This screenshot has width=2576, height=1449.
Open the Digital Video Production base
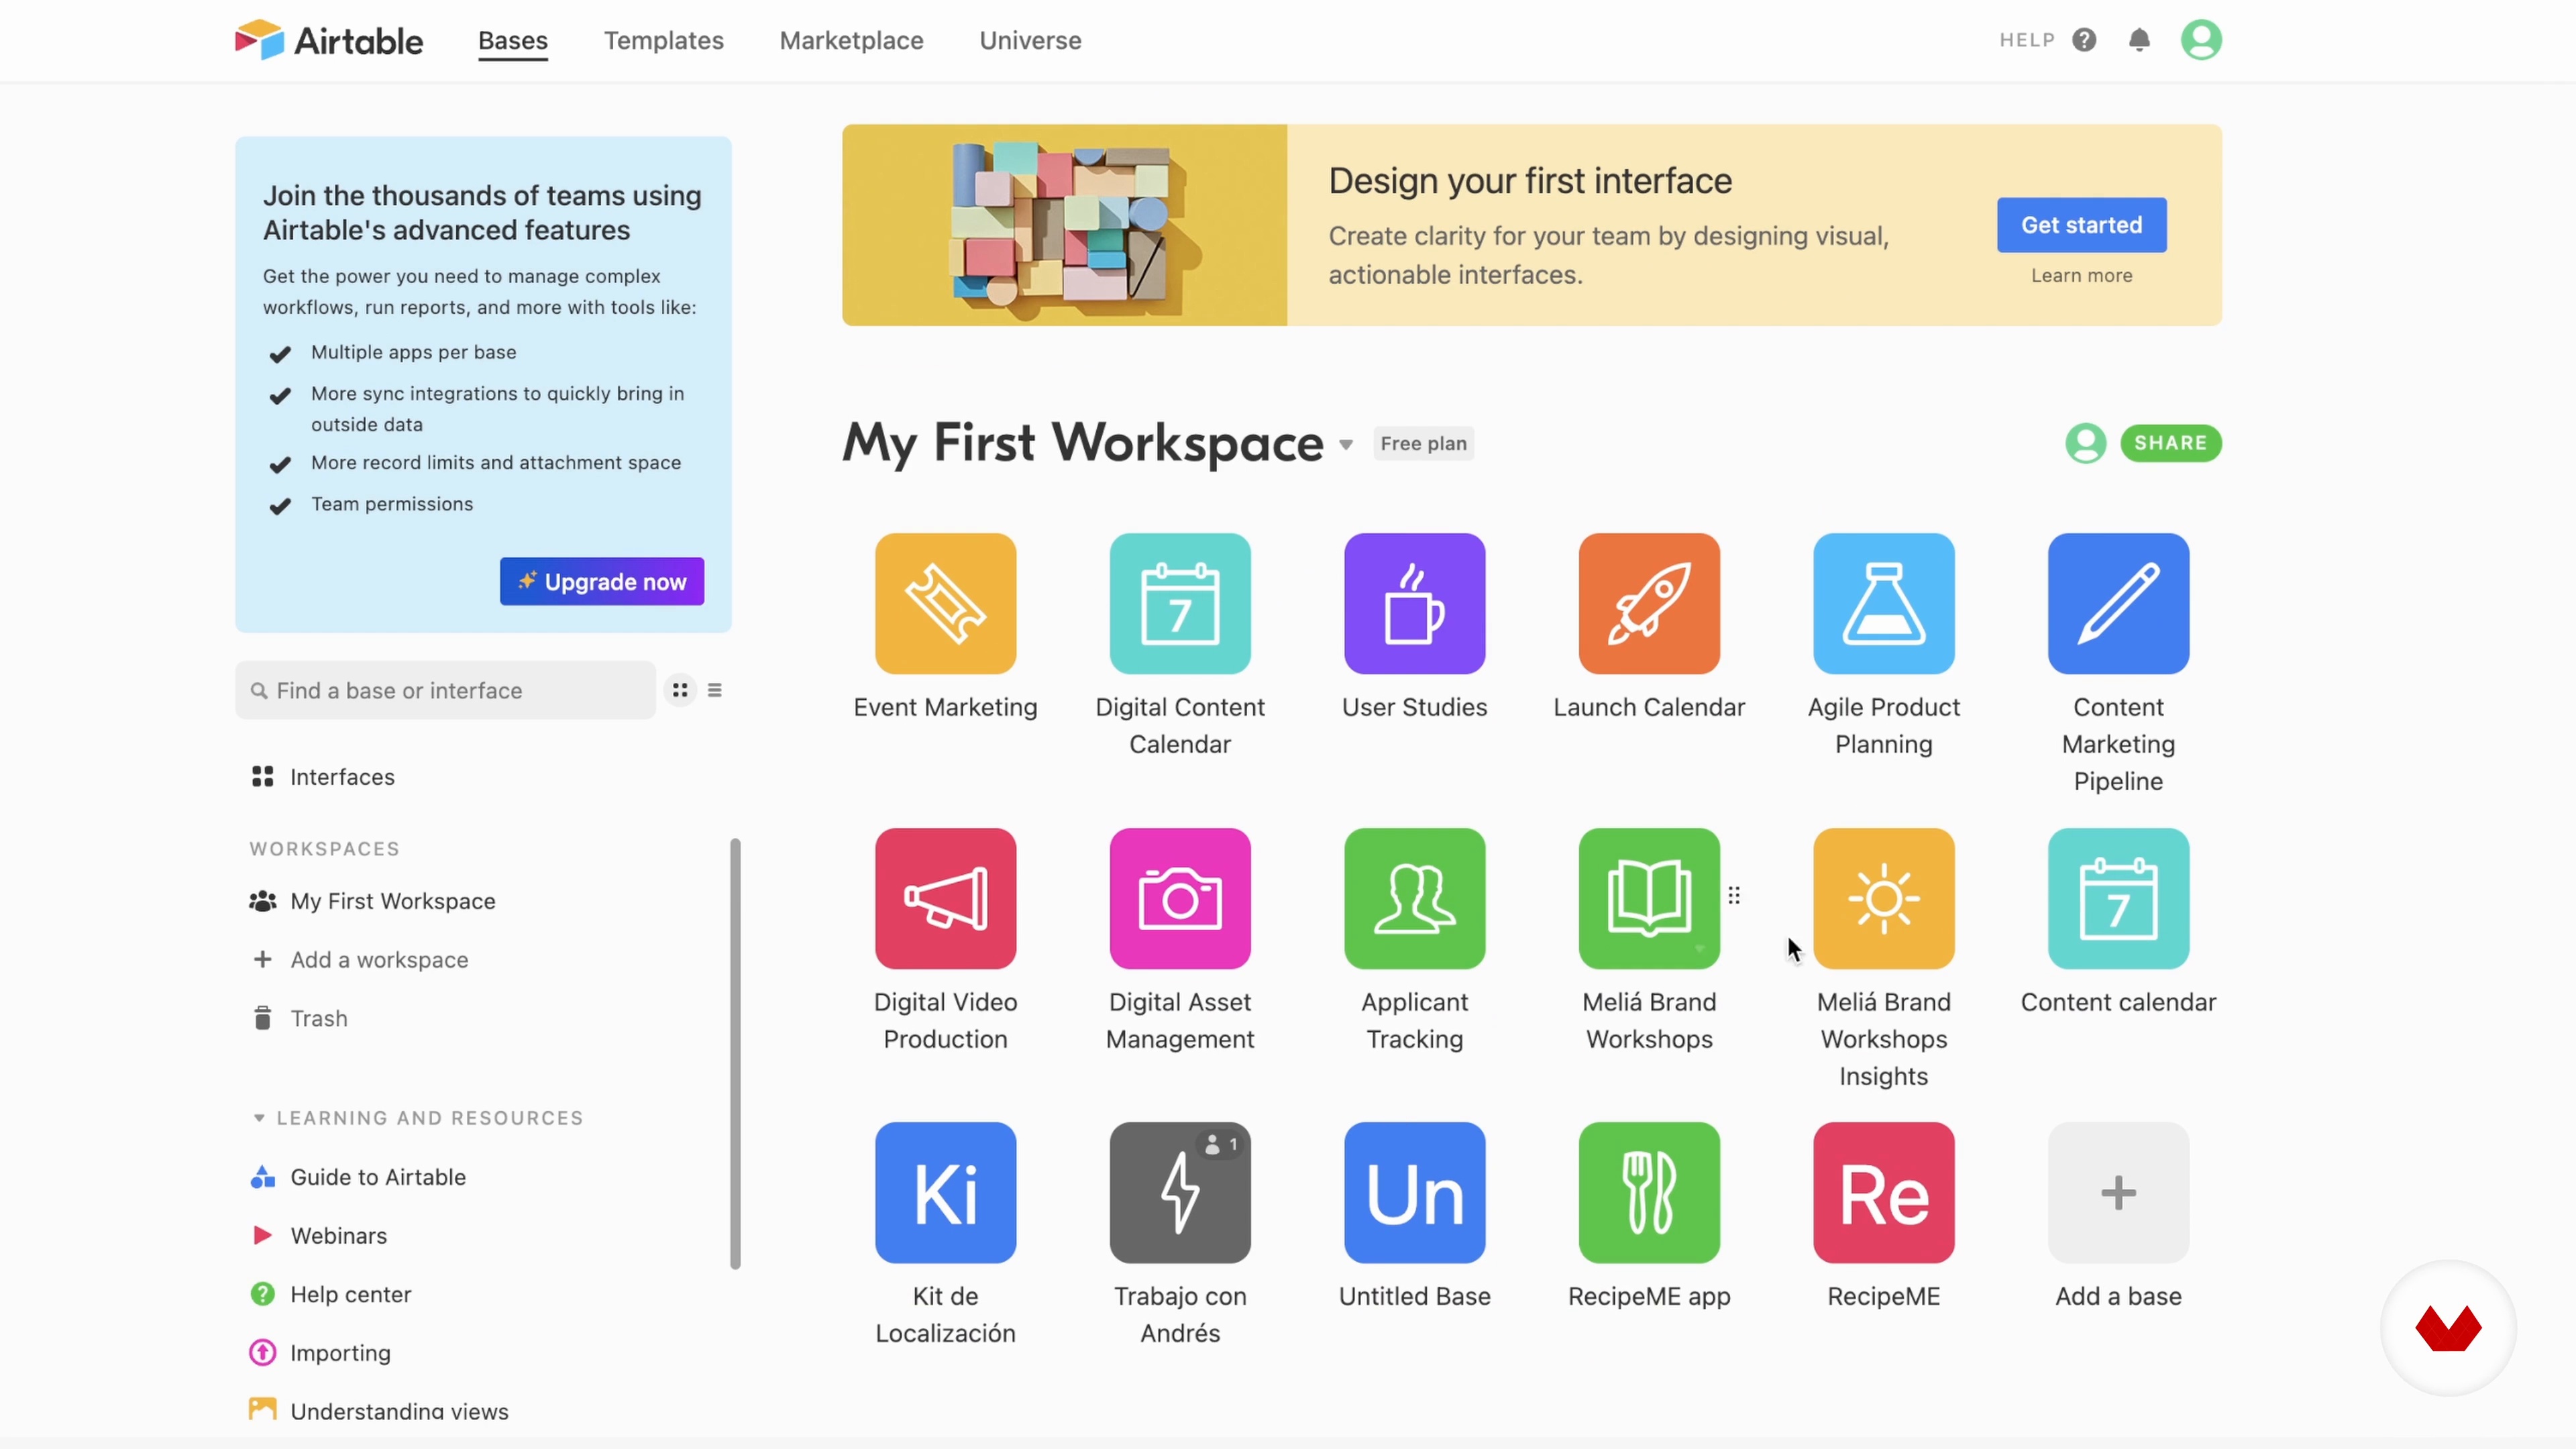945,898
